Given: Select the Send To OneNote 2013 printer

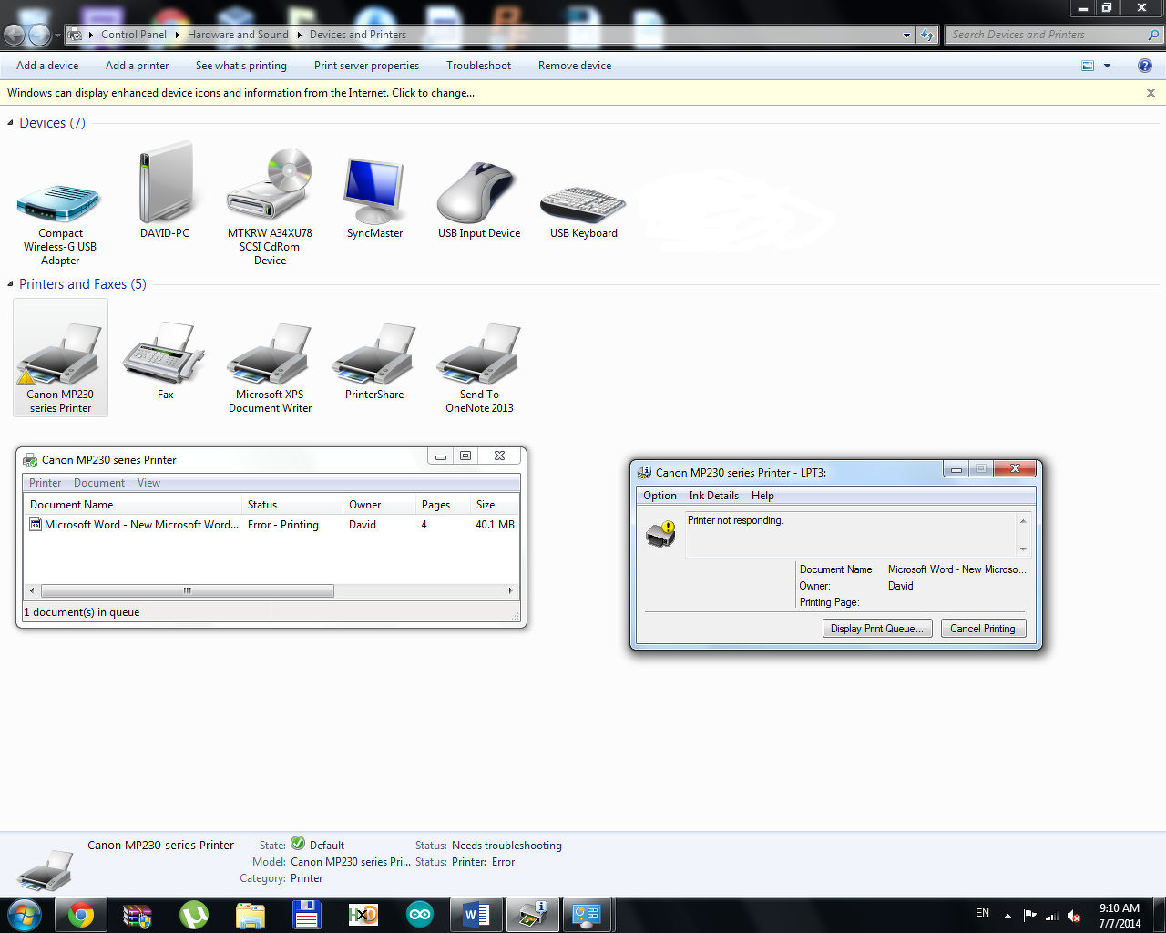Looking at the screenshot, I should 479,368.
